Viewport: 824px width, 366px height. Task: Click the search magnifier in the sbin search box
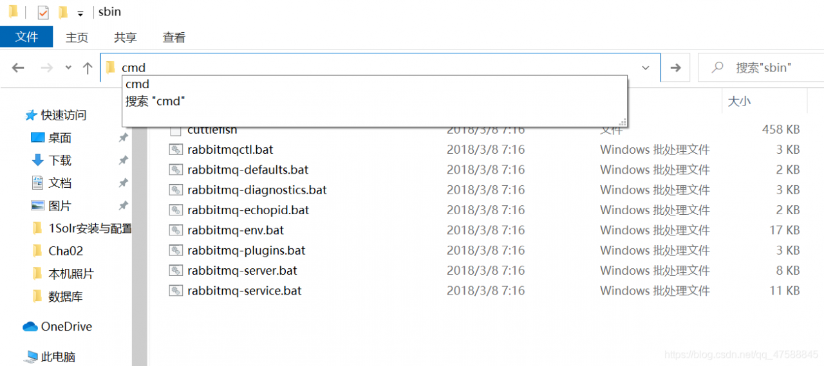pos(718,67)
